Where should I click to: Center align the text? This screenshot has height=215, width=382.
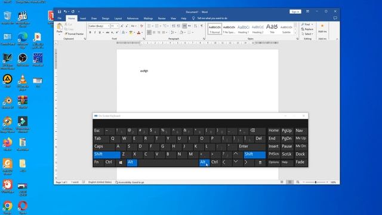coord(154,32)
